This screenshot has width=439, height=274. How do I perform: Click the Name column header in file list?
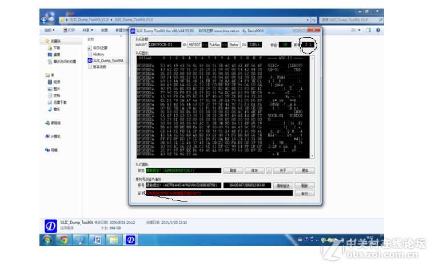[x=91, y=39]
